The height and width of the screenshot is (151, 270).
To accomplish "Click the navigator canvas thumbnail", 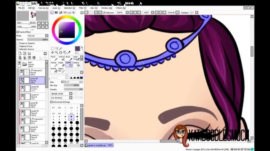I will coord(32,16).
